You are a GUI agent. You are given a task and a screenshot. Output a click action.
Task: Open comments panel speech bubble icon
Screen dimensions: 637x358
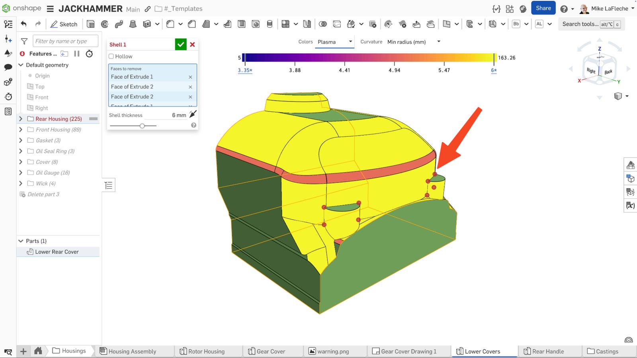coord(8,67)
